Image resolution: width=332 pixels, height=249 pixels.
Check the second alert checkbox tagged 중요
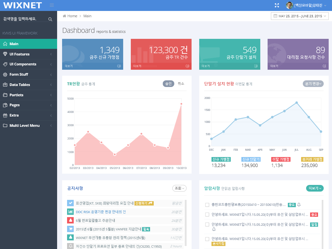point(207,214)
